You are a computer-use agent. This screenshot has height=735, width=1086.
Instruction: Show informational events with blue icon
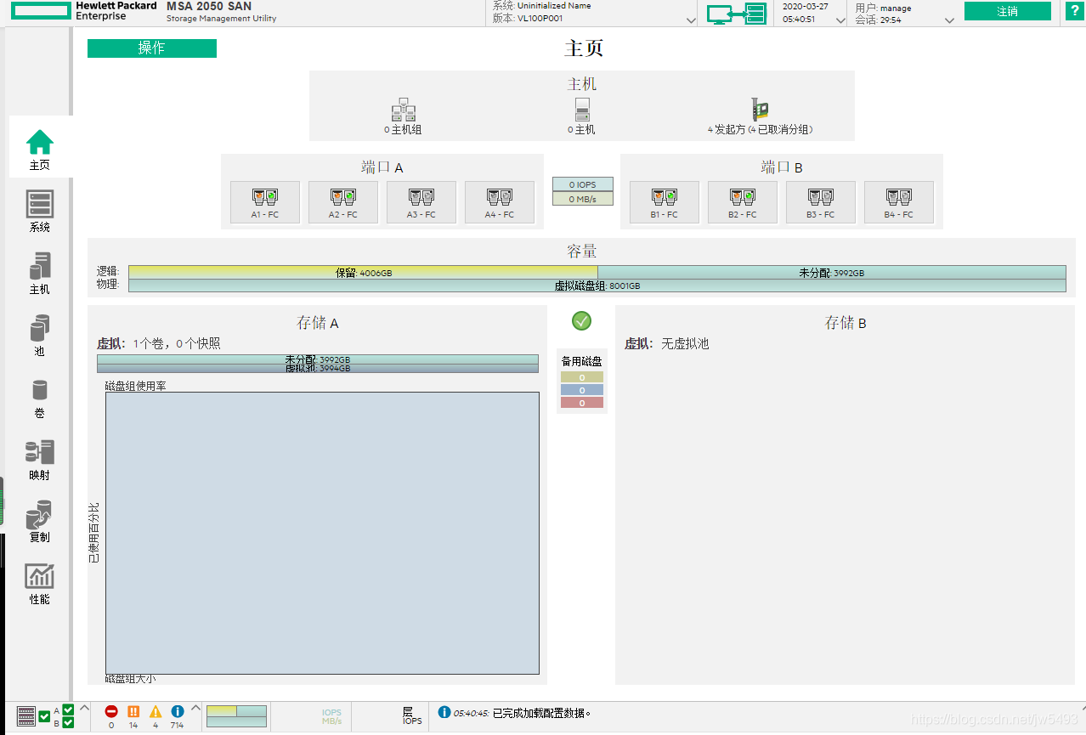(178, 712)
